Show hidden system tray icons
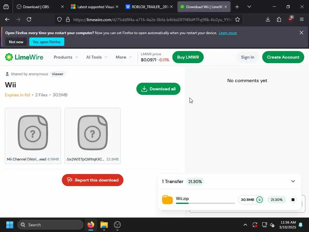The width and height of the screenshot is (309, 232). [245, 225]
